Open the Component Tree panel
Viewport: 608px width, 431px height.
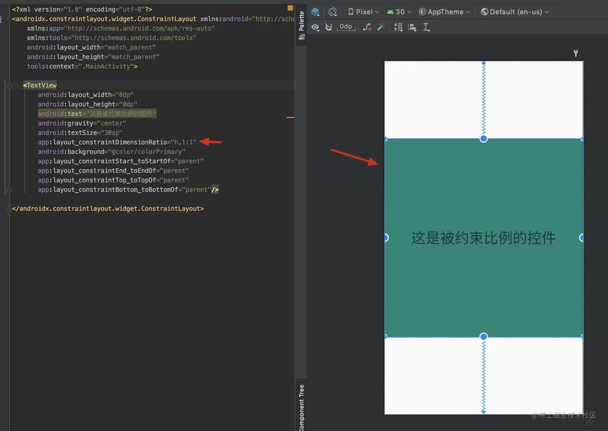click(301, 406)
